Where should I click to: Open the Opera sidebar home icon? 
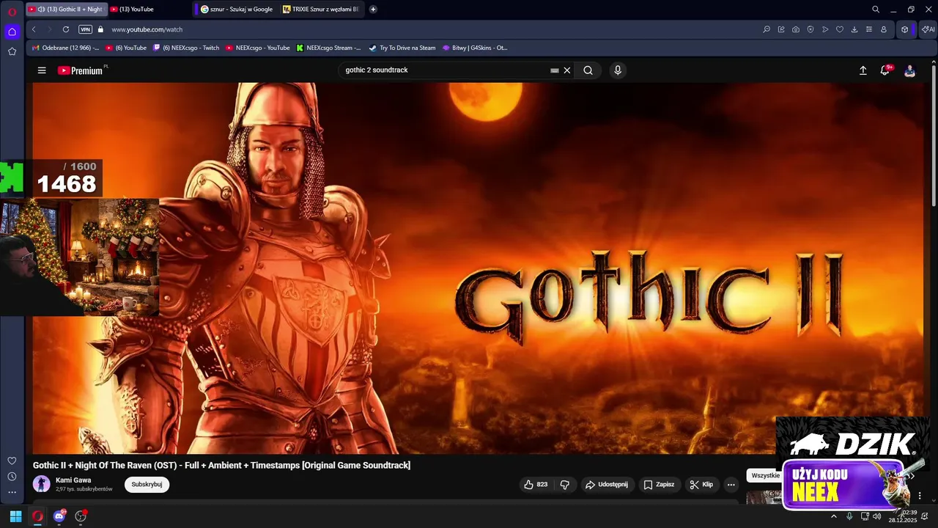[12, 32]
